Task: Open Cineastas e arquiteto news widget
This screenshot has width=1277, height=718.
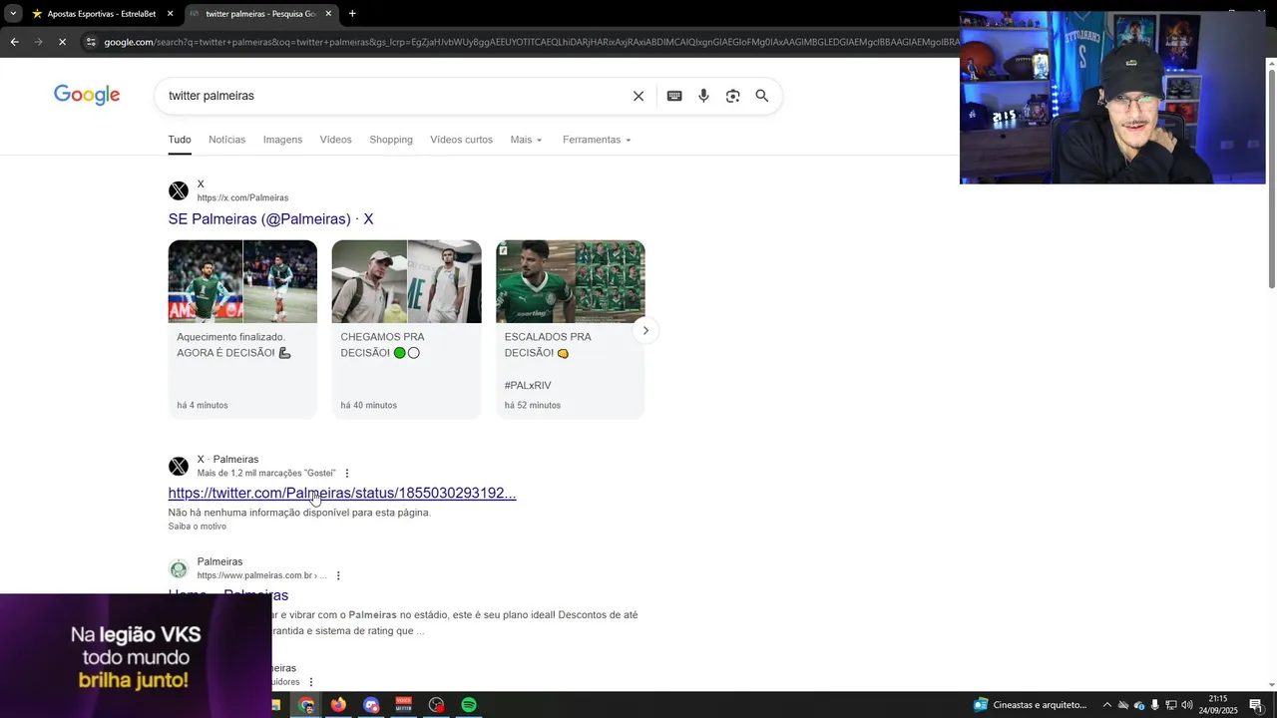Action: [x=1030, y=705]
